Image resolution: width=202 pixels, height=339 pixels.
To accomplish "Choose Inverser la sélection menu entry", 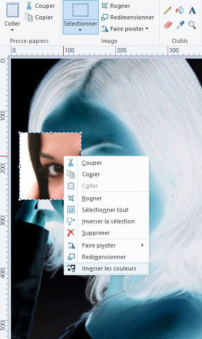I will click(106, 221).
